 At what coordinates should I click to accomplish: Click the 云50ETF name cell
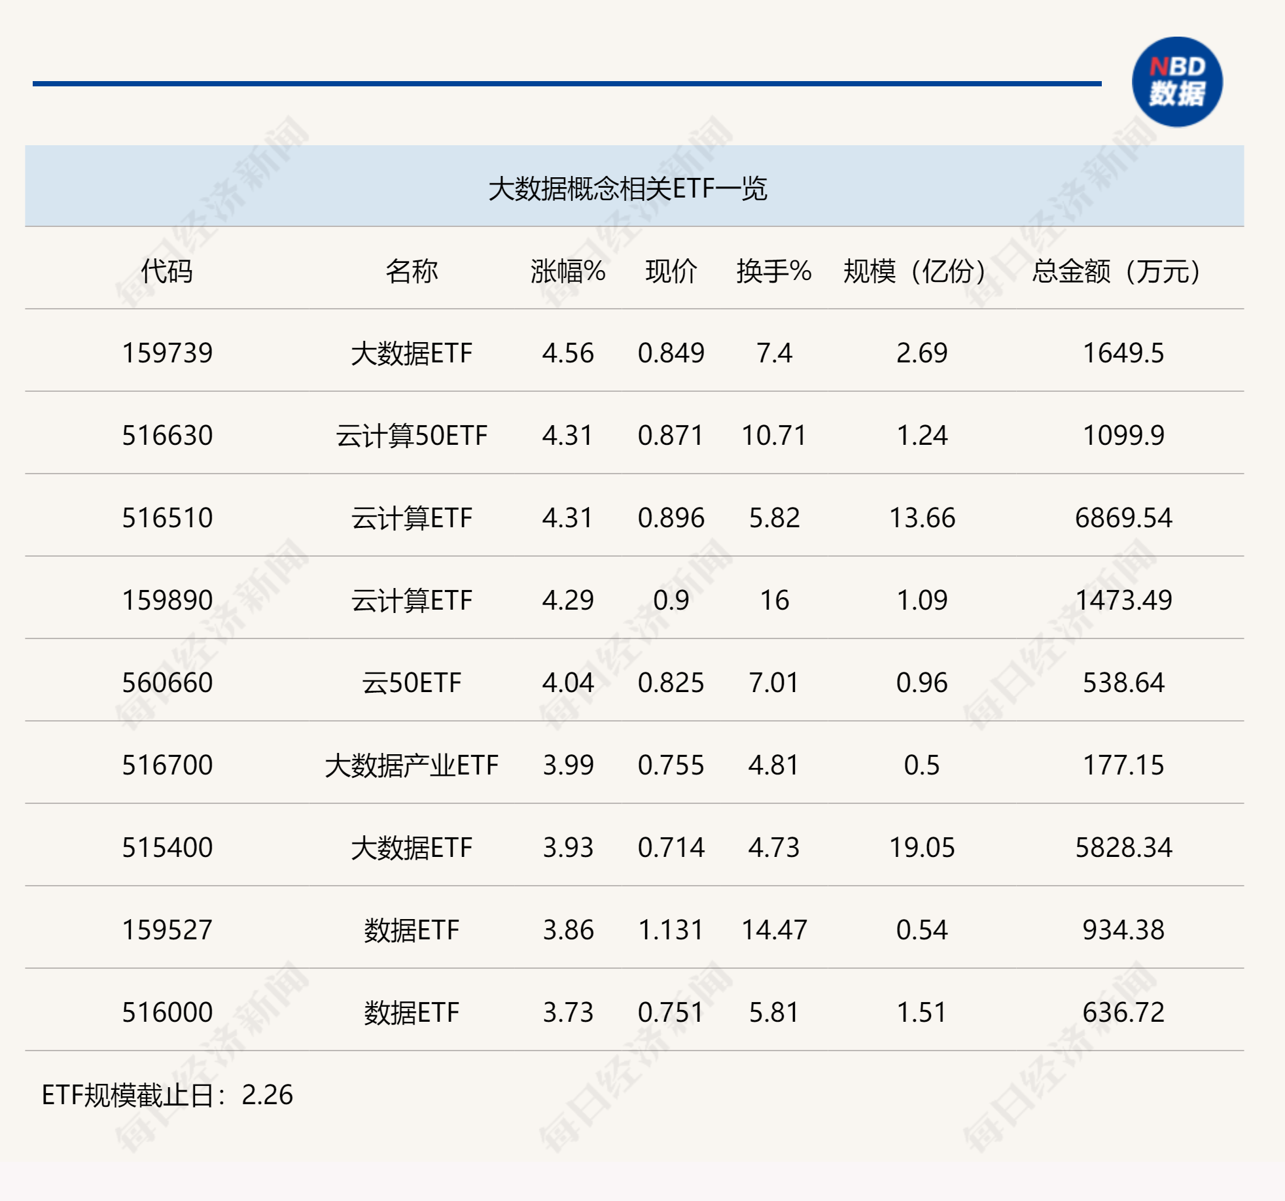[412, 683]
